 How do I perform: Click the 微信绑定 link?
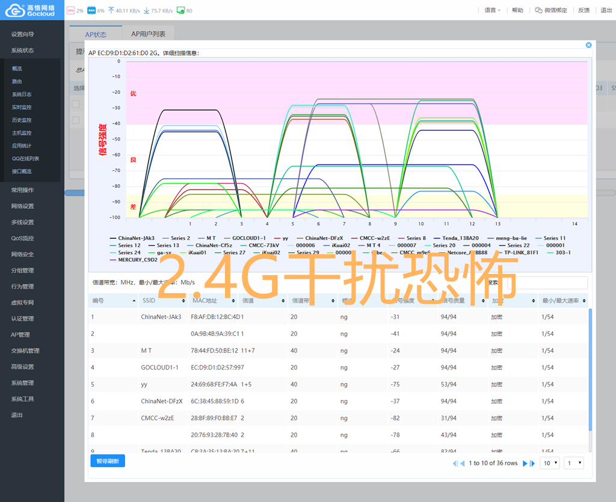point(551,10)
